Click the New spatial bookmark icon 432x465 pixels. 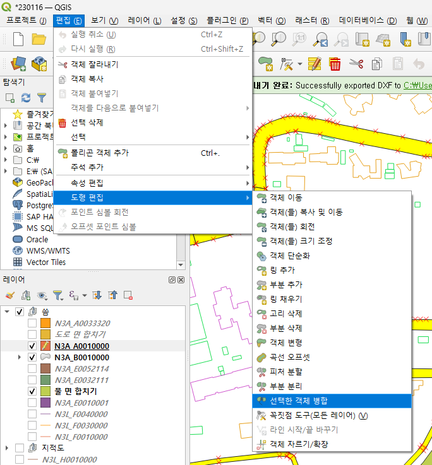405,39
